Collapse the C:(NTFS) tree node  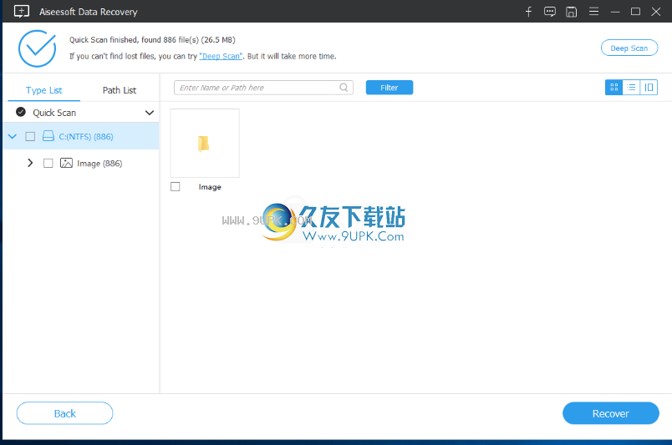coord(13,136)
